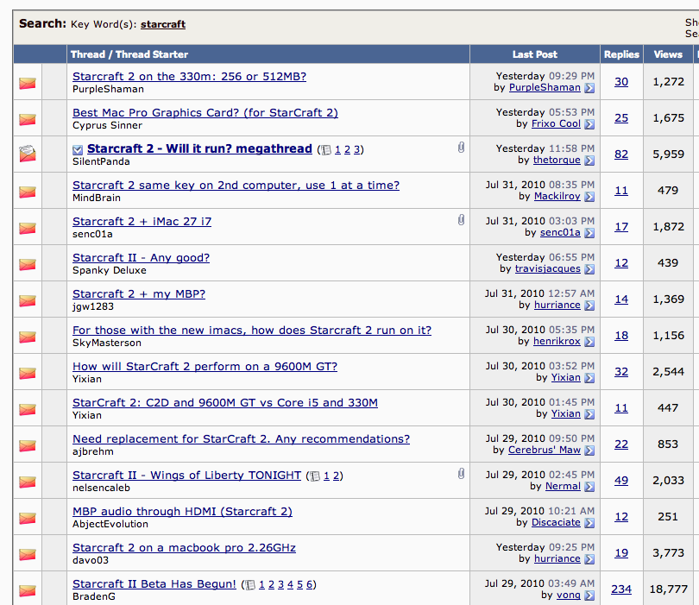Open Will it run megathread

click(199, 149)
